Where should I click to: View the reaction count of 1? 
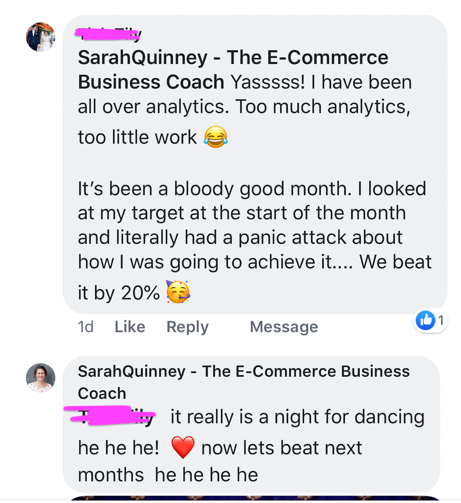(441, 321)
